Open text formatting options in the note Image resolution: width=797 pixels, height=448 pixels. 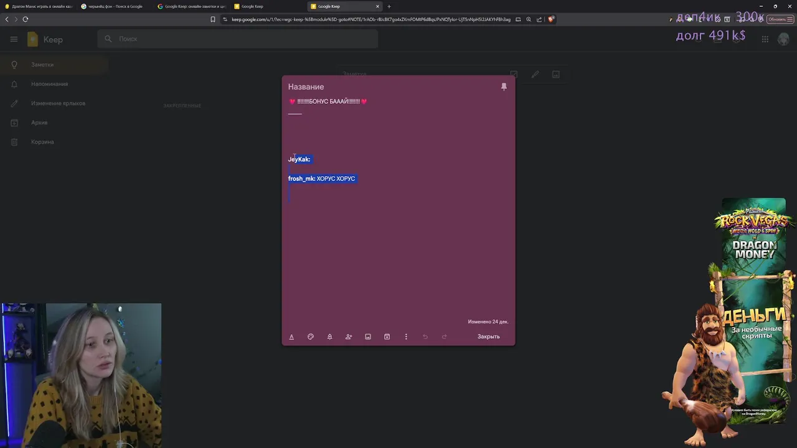tap(291, 337)
